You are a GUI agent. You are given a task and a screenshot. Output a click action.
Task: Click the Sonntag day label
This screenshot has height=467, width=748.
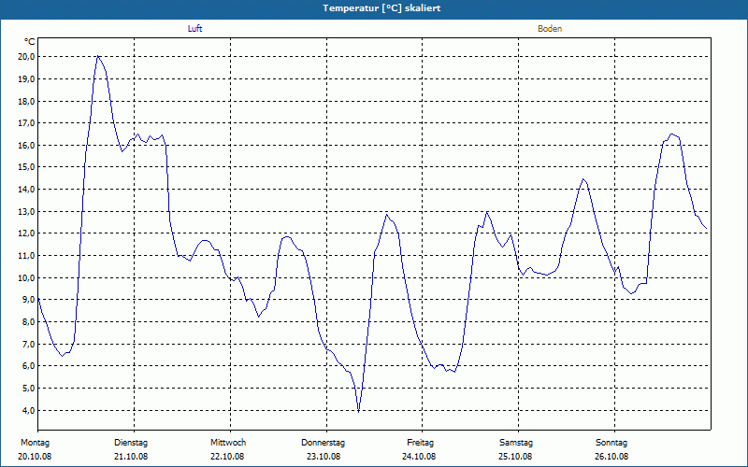[x=611, y=443]
